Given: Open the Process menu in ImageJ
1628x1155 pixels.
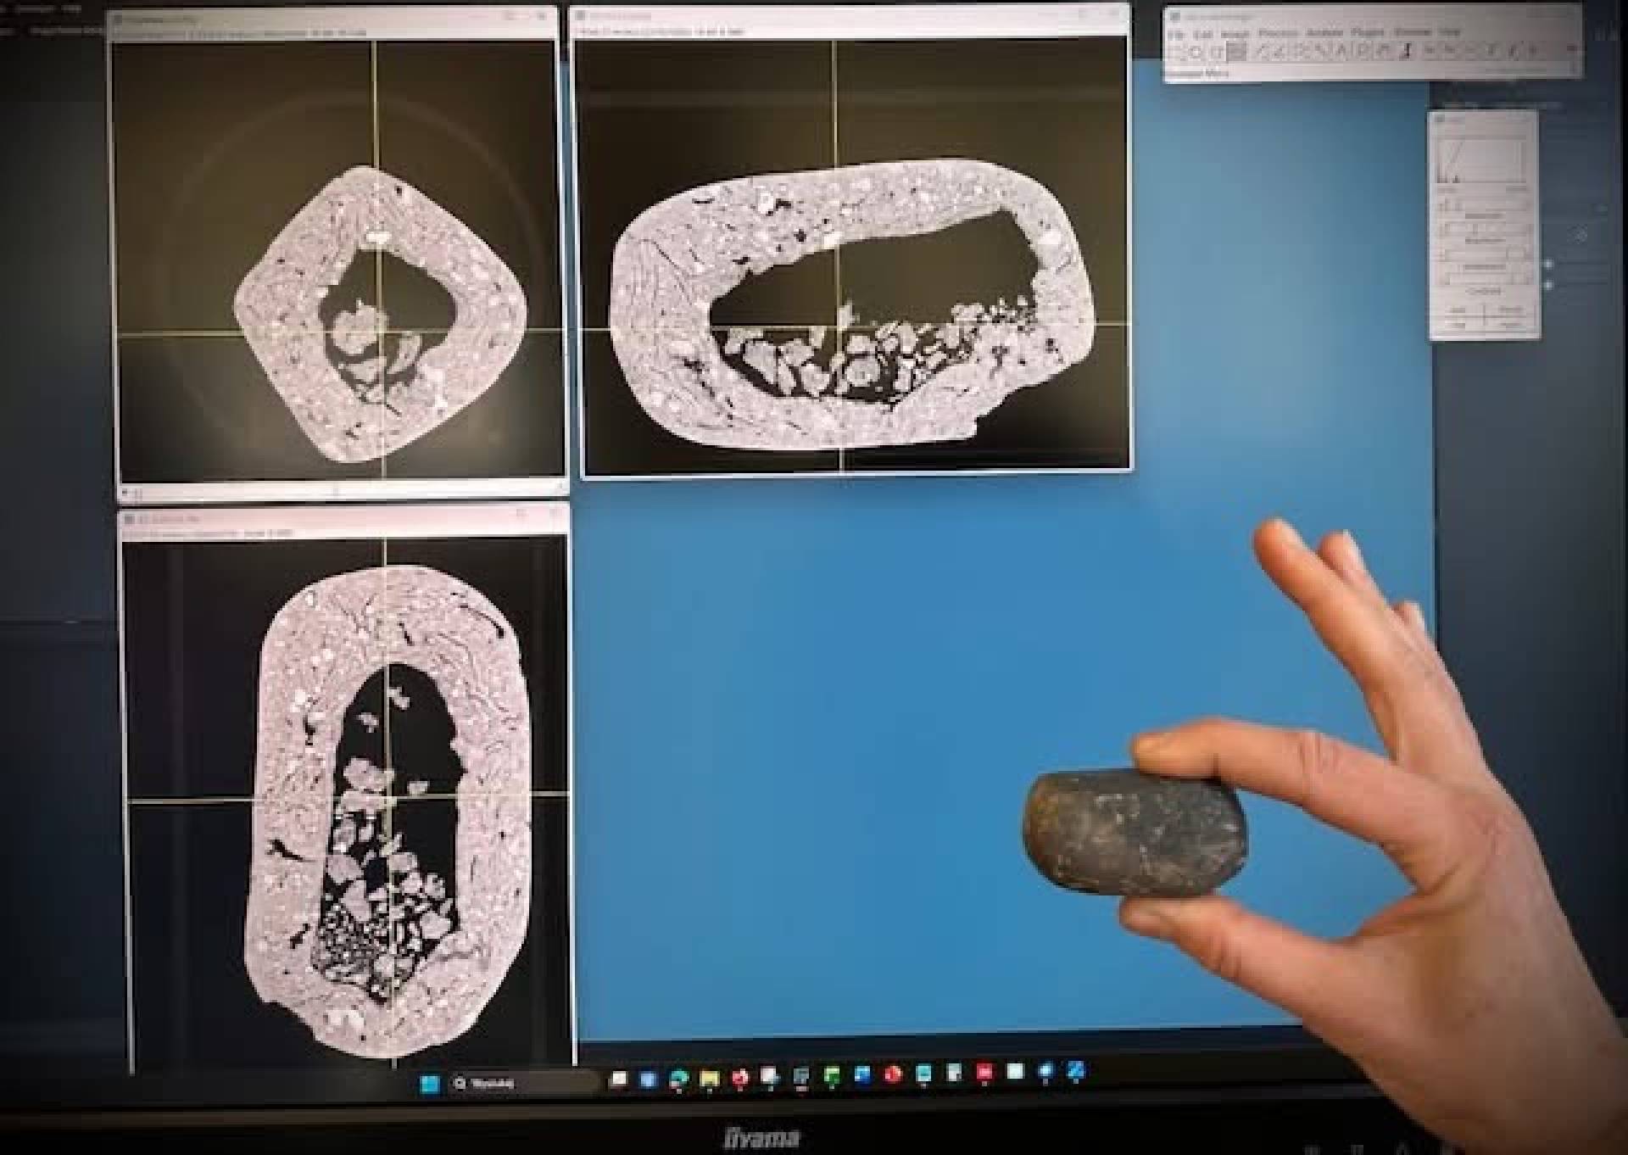Looking at the screenshot, I should point(1279,32).
